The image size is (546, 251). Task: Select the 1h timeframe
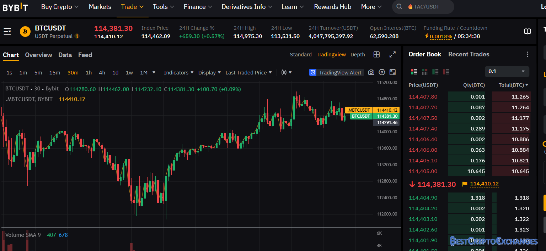[89, 73]
